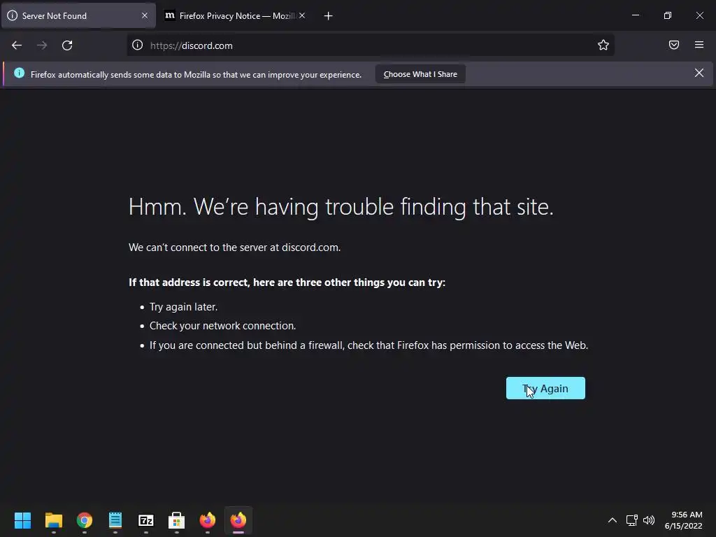716x537 pixels.
Task: Open Notepad from the taskbar
Action: (115, 520)
